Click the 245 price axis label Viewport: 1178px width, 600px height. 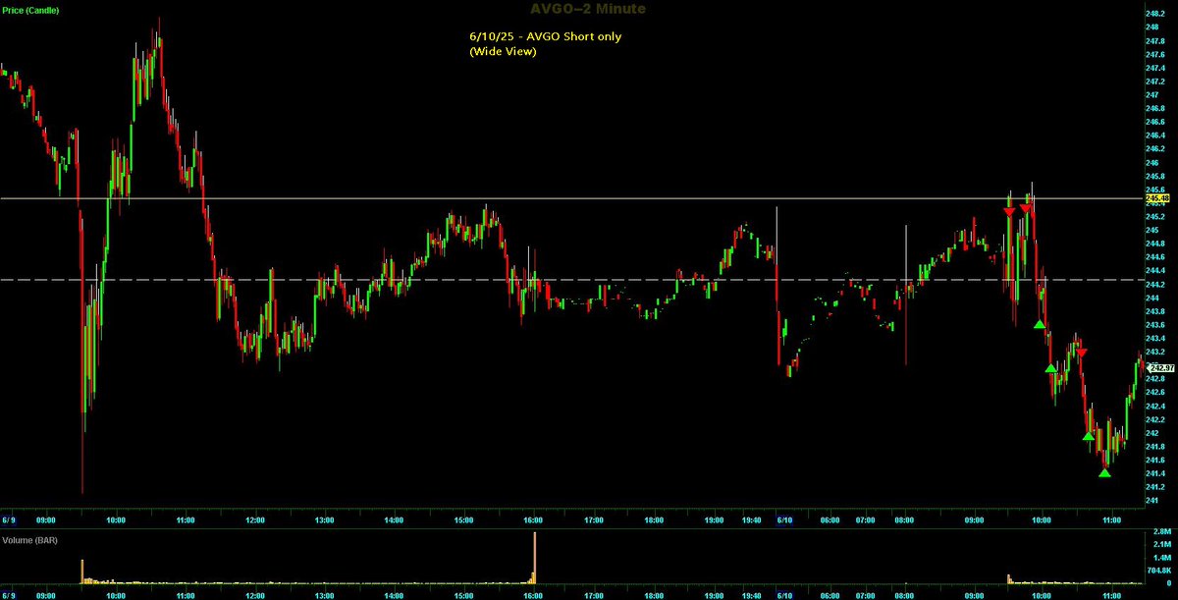point(1152,230)
